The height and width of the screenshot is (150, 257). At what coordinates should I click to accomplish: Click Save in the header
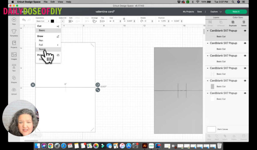coord(200,12)
